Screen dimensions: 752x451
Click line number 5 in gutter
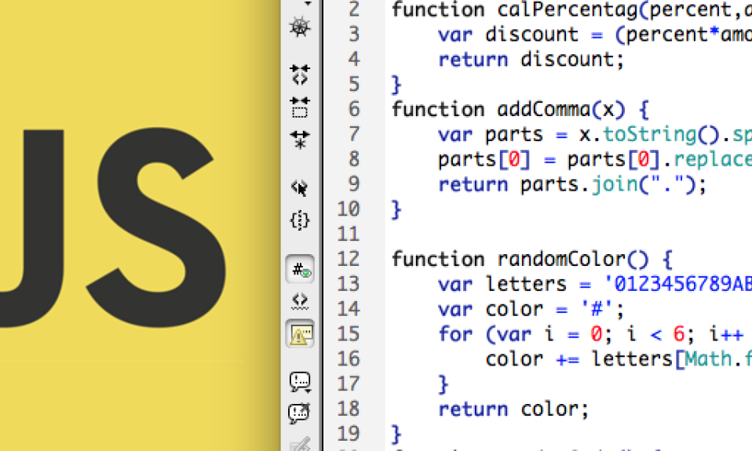354,85
